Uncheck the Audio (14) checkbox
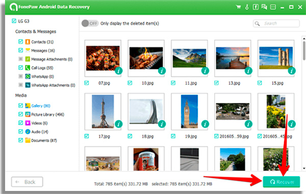The width and height of the screenshot is (306, 194). (x=20, y=131)
